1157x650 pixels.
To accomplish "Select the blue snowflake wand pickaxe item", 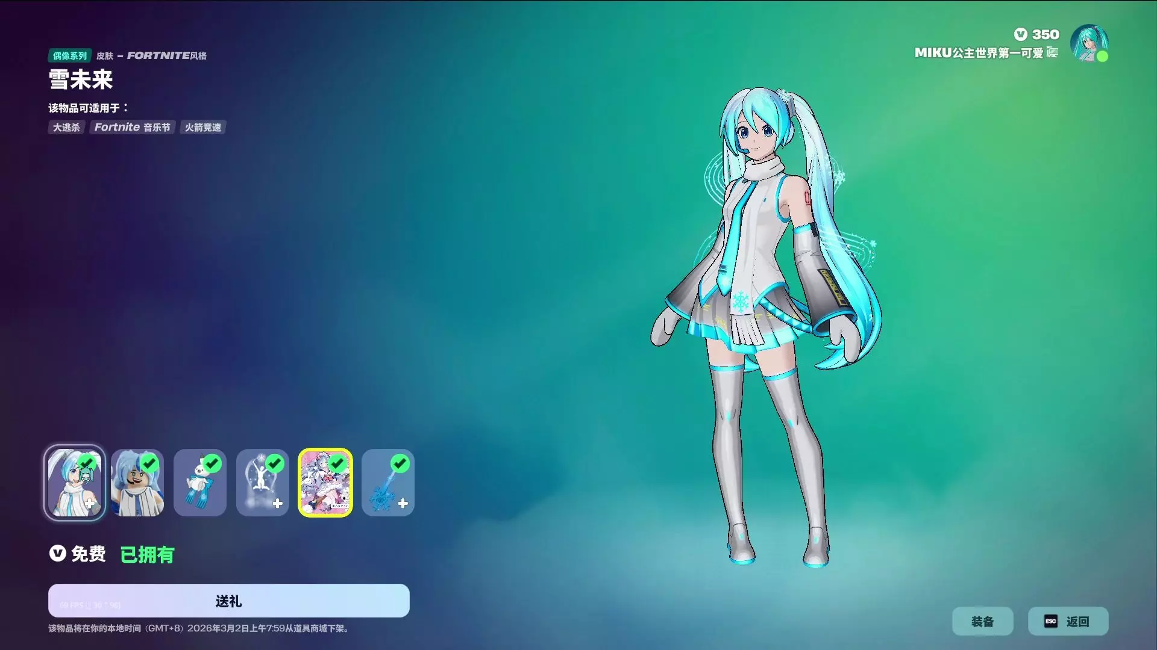I will coord(387,483).
